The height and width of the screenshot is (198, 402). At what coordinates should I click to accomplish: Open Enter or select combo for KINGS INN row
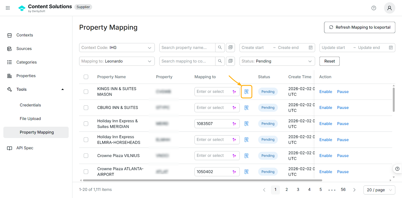(217, 92)
